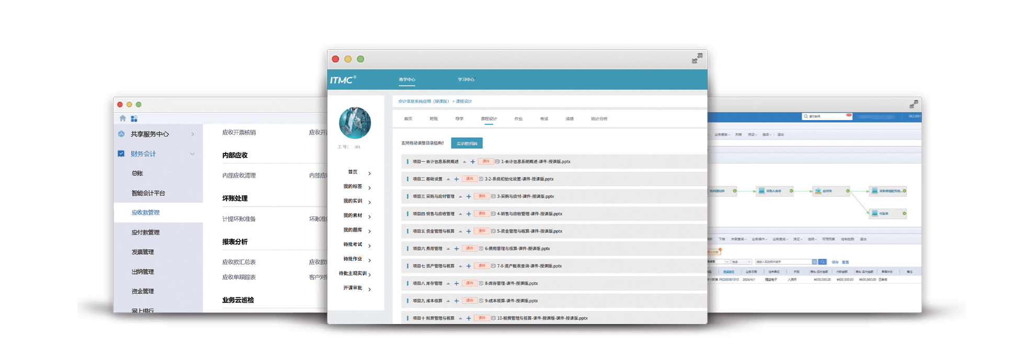Collapse 项目三 采购与应付管理 with its triangle
The height and width of the screenshot is (359, 1034).
460,197
